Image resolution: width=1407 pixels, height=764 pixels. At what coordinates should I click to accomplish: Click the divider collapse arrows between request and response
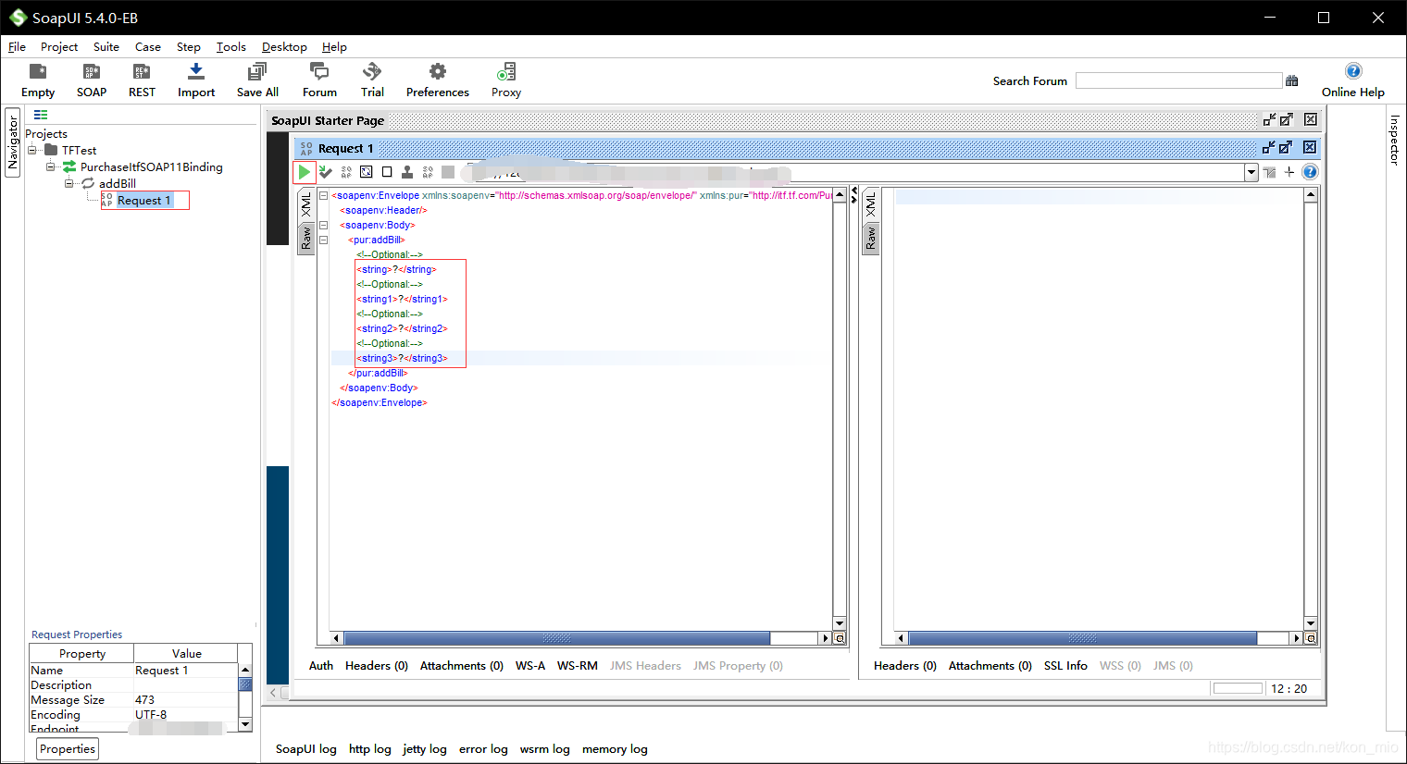(853, 194)
